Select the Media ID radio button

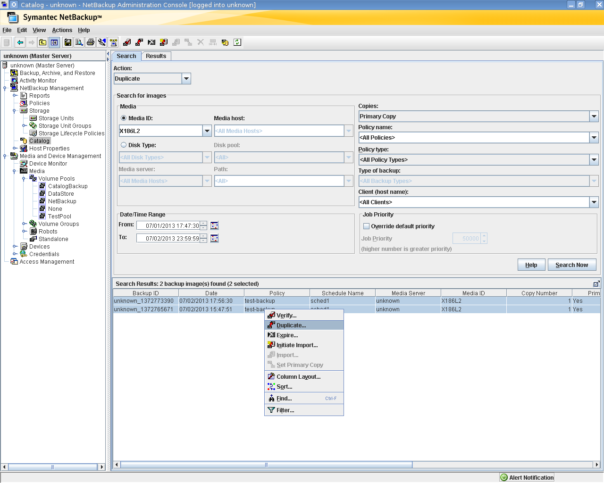(x=124, y=118)
